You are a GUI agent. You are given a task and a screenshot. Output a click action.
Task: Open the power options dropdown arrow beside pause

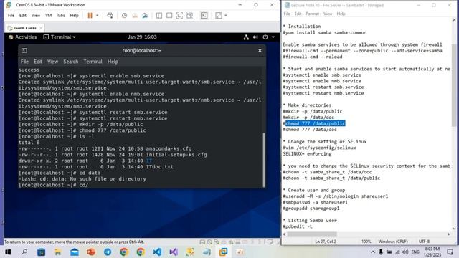pyautogui.click(x=98, y=16)
